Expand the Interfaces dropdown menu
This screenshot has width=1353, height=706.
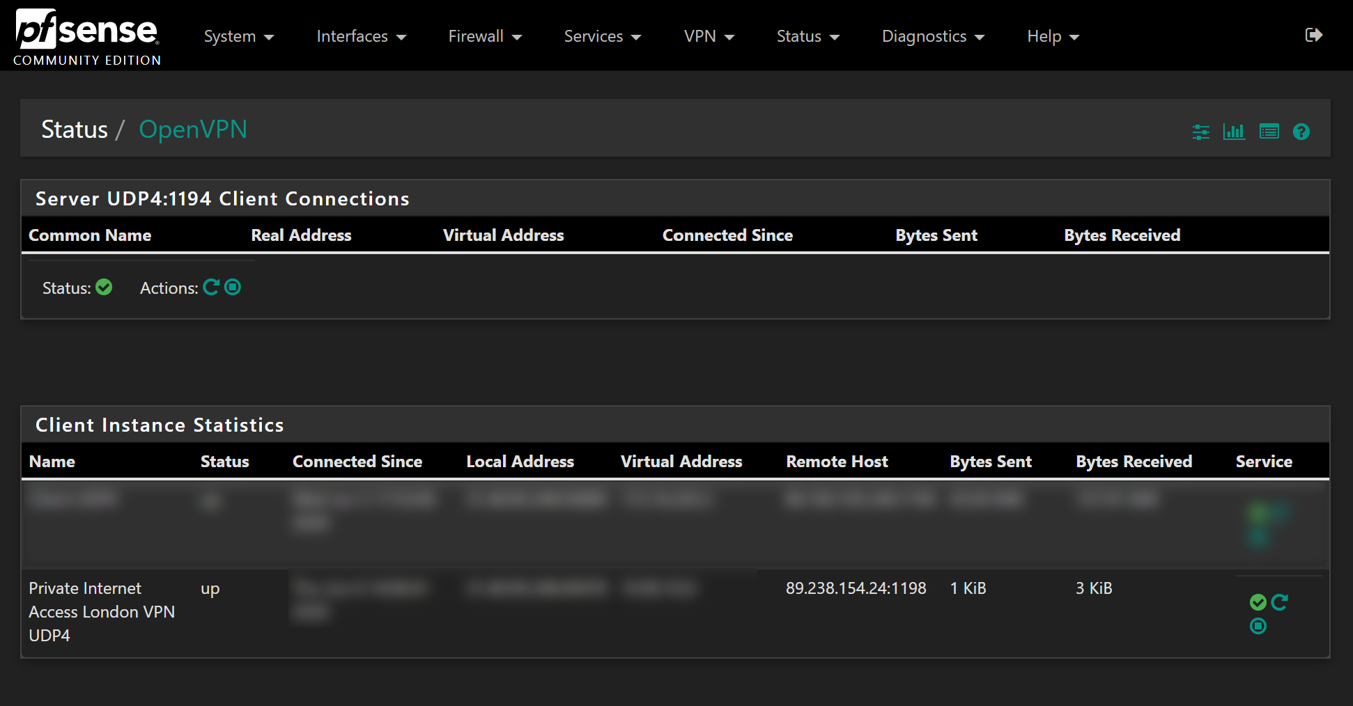(361, 36)
